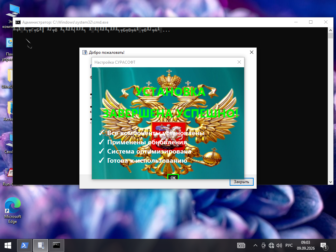Click the cmd window scrollbar up arrow

(x=330, y=30)
